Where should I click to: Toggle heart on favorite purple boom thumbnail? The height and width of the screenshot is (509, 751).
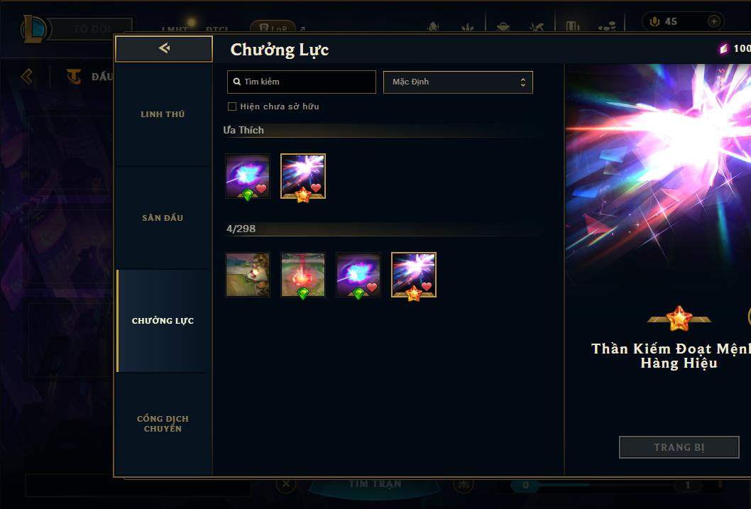(x=261, y=188)
